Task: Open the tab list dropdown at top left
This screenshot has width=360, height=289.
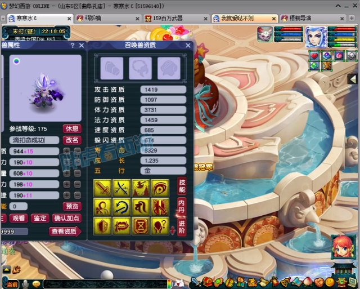Action: tap(3, 19)
